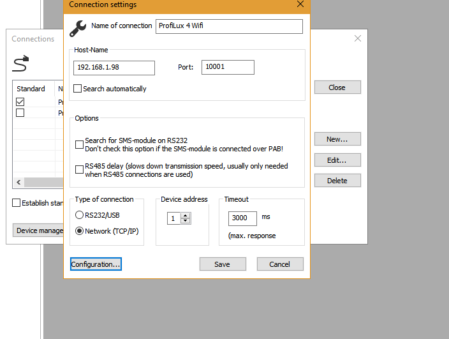
Task: Check the second Standard checkbox in list
Action: click(x=20, y=112)
